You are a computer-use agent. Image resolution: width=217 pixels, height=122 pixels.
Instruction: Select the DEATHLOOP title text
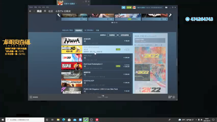[x=89, y=81]
